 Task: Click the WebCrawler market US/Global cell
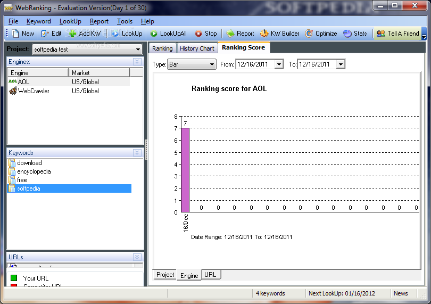[85, 91]
